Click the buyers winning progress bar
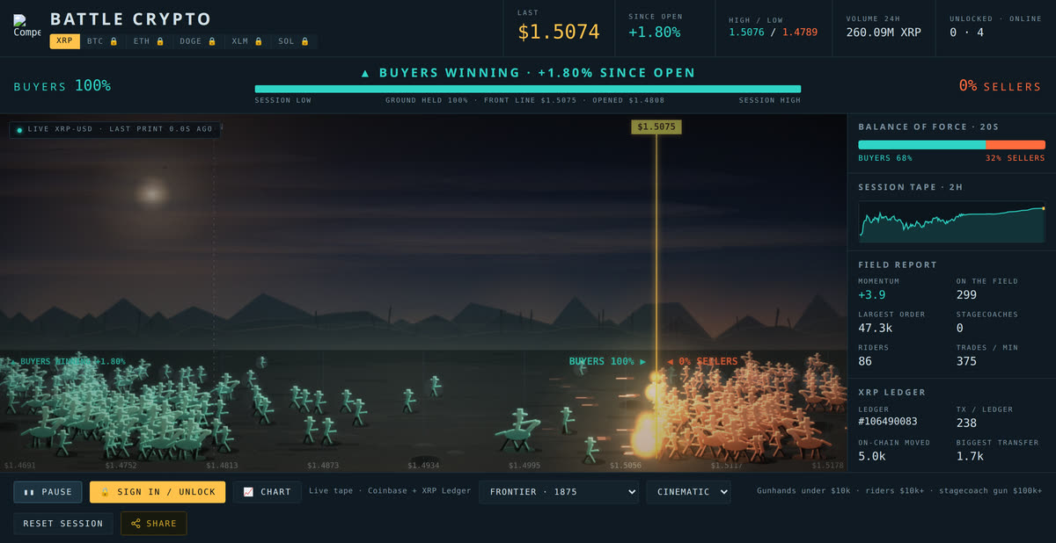This screenshot has height=543, width=1056. 528,89
